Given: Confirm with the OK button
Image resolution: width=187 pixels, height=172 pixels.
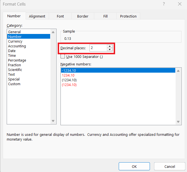Looking at the screenshot, I should pos(134,166).
